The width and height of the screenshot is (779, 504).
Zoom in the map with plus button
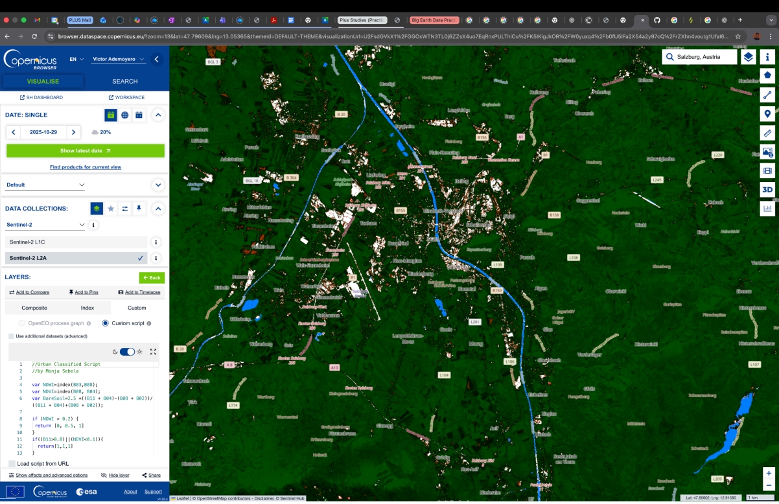click(x=769, y=473)
